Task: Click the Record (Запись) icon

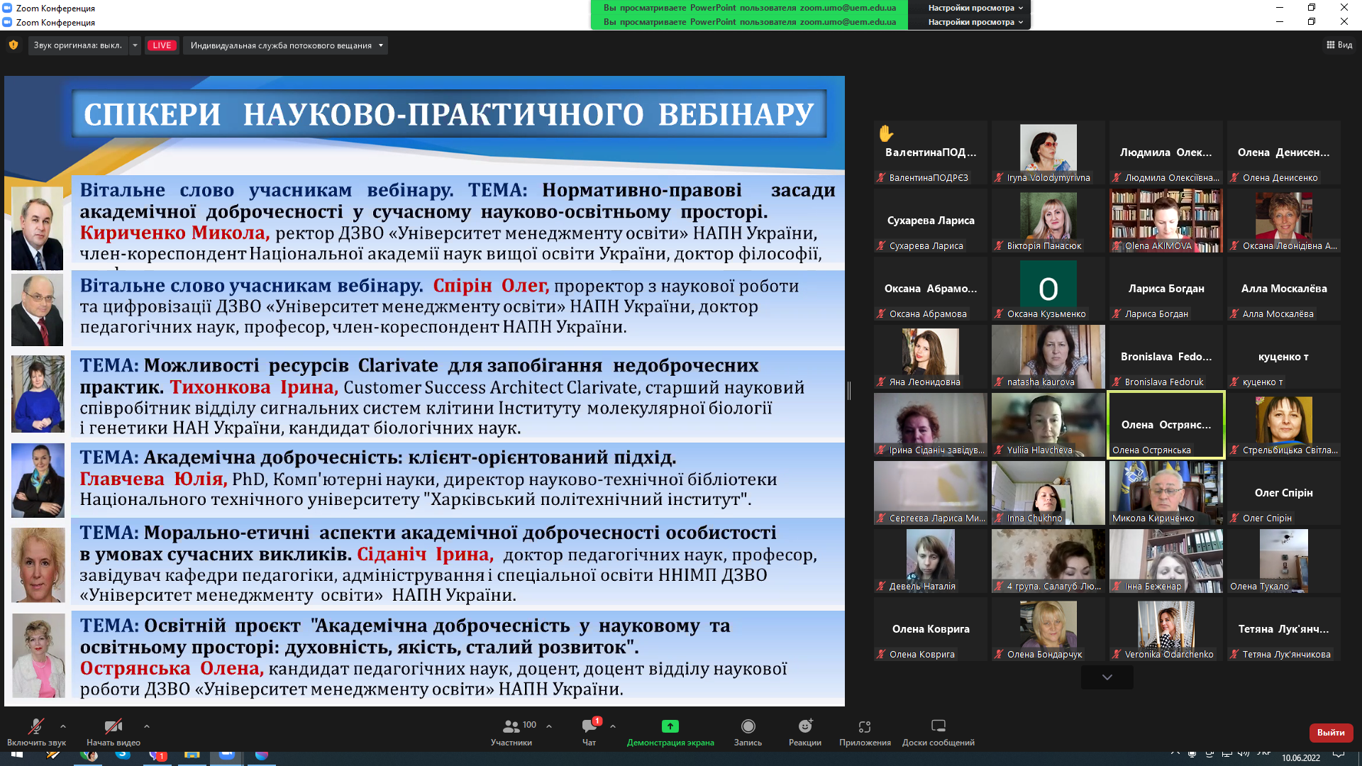Action: (748, 726)
